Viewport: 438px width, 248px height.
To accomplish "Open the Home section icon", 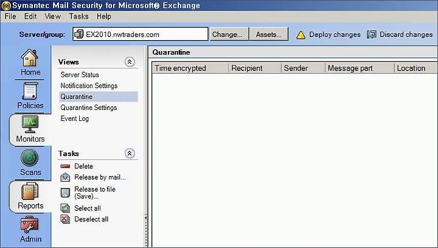I will (29, 58).
